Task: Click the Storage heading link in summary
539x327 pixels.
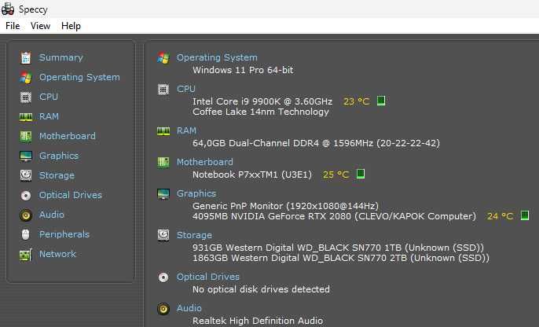Action: click(194, 235)
